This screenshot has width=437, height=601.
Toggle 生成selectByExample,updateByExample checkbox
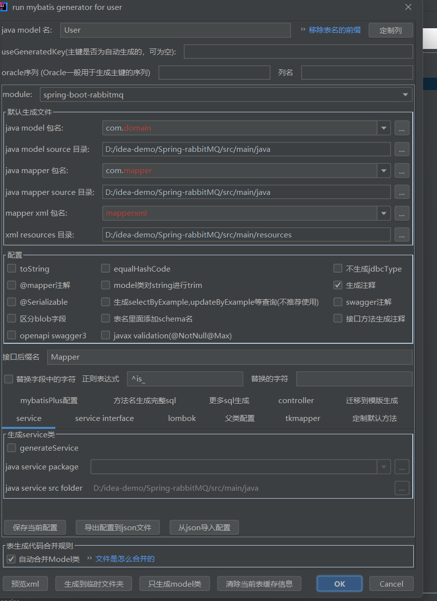tap(105, 302)
